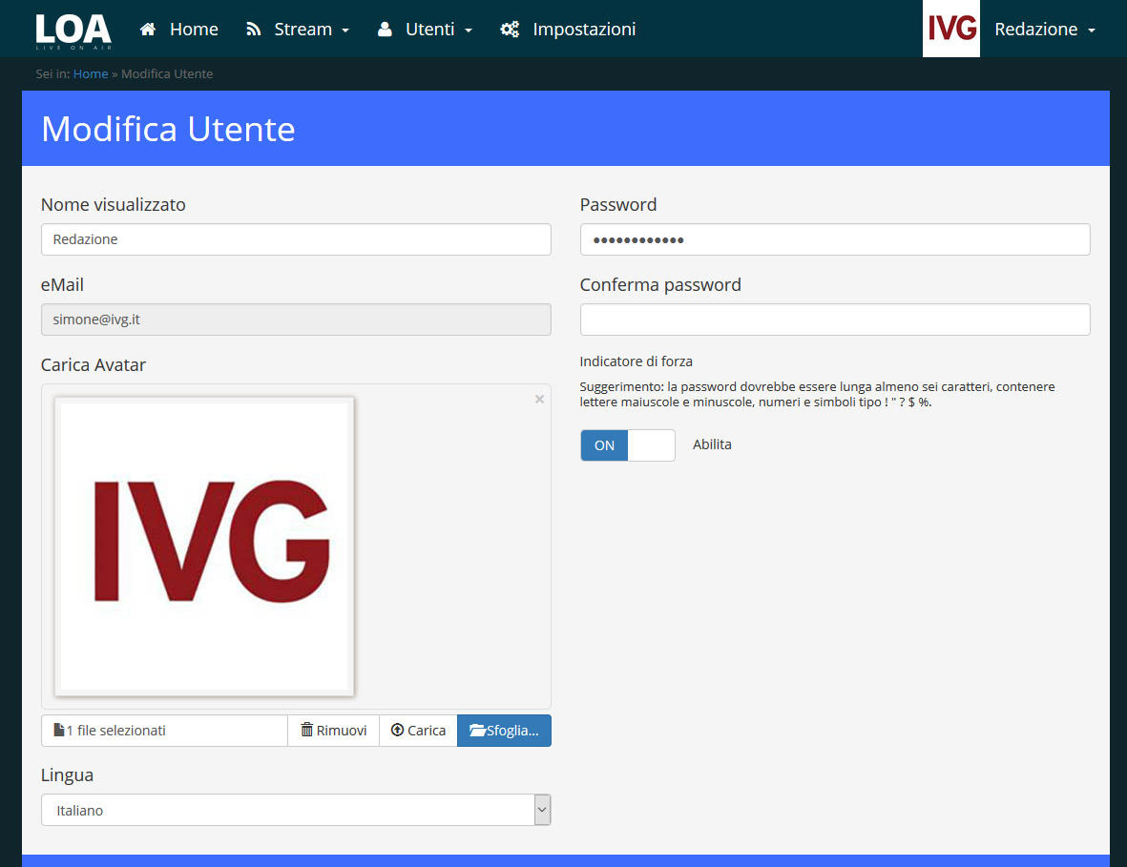1127x867 pixels.
Task: Focus the Nome visualizzato field
Action: tap(296, 239)
